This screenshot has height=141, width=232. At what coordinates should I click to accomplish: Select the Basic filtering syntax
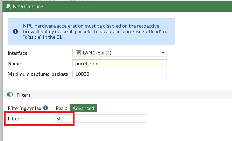click(61, 108)
